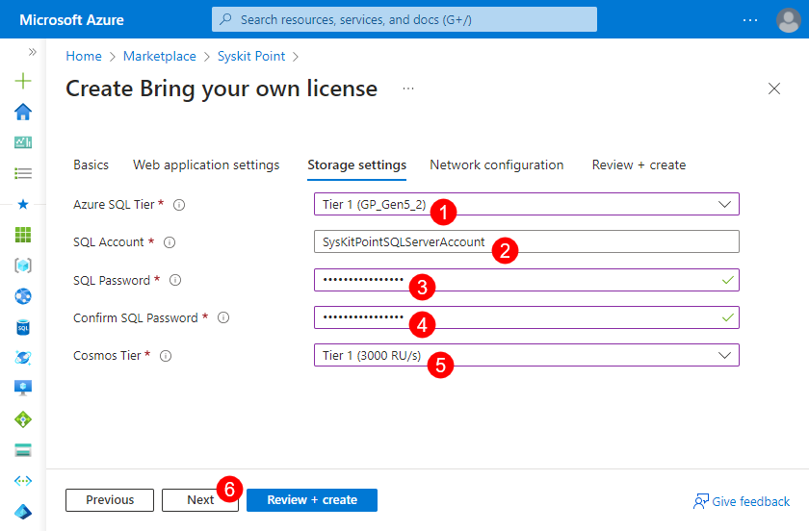The image size is (809, 531).
Task: Click the Previous button
Action: [x=110, y=500]
